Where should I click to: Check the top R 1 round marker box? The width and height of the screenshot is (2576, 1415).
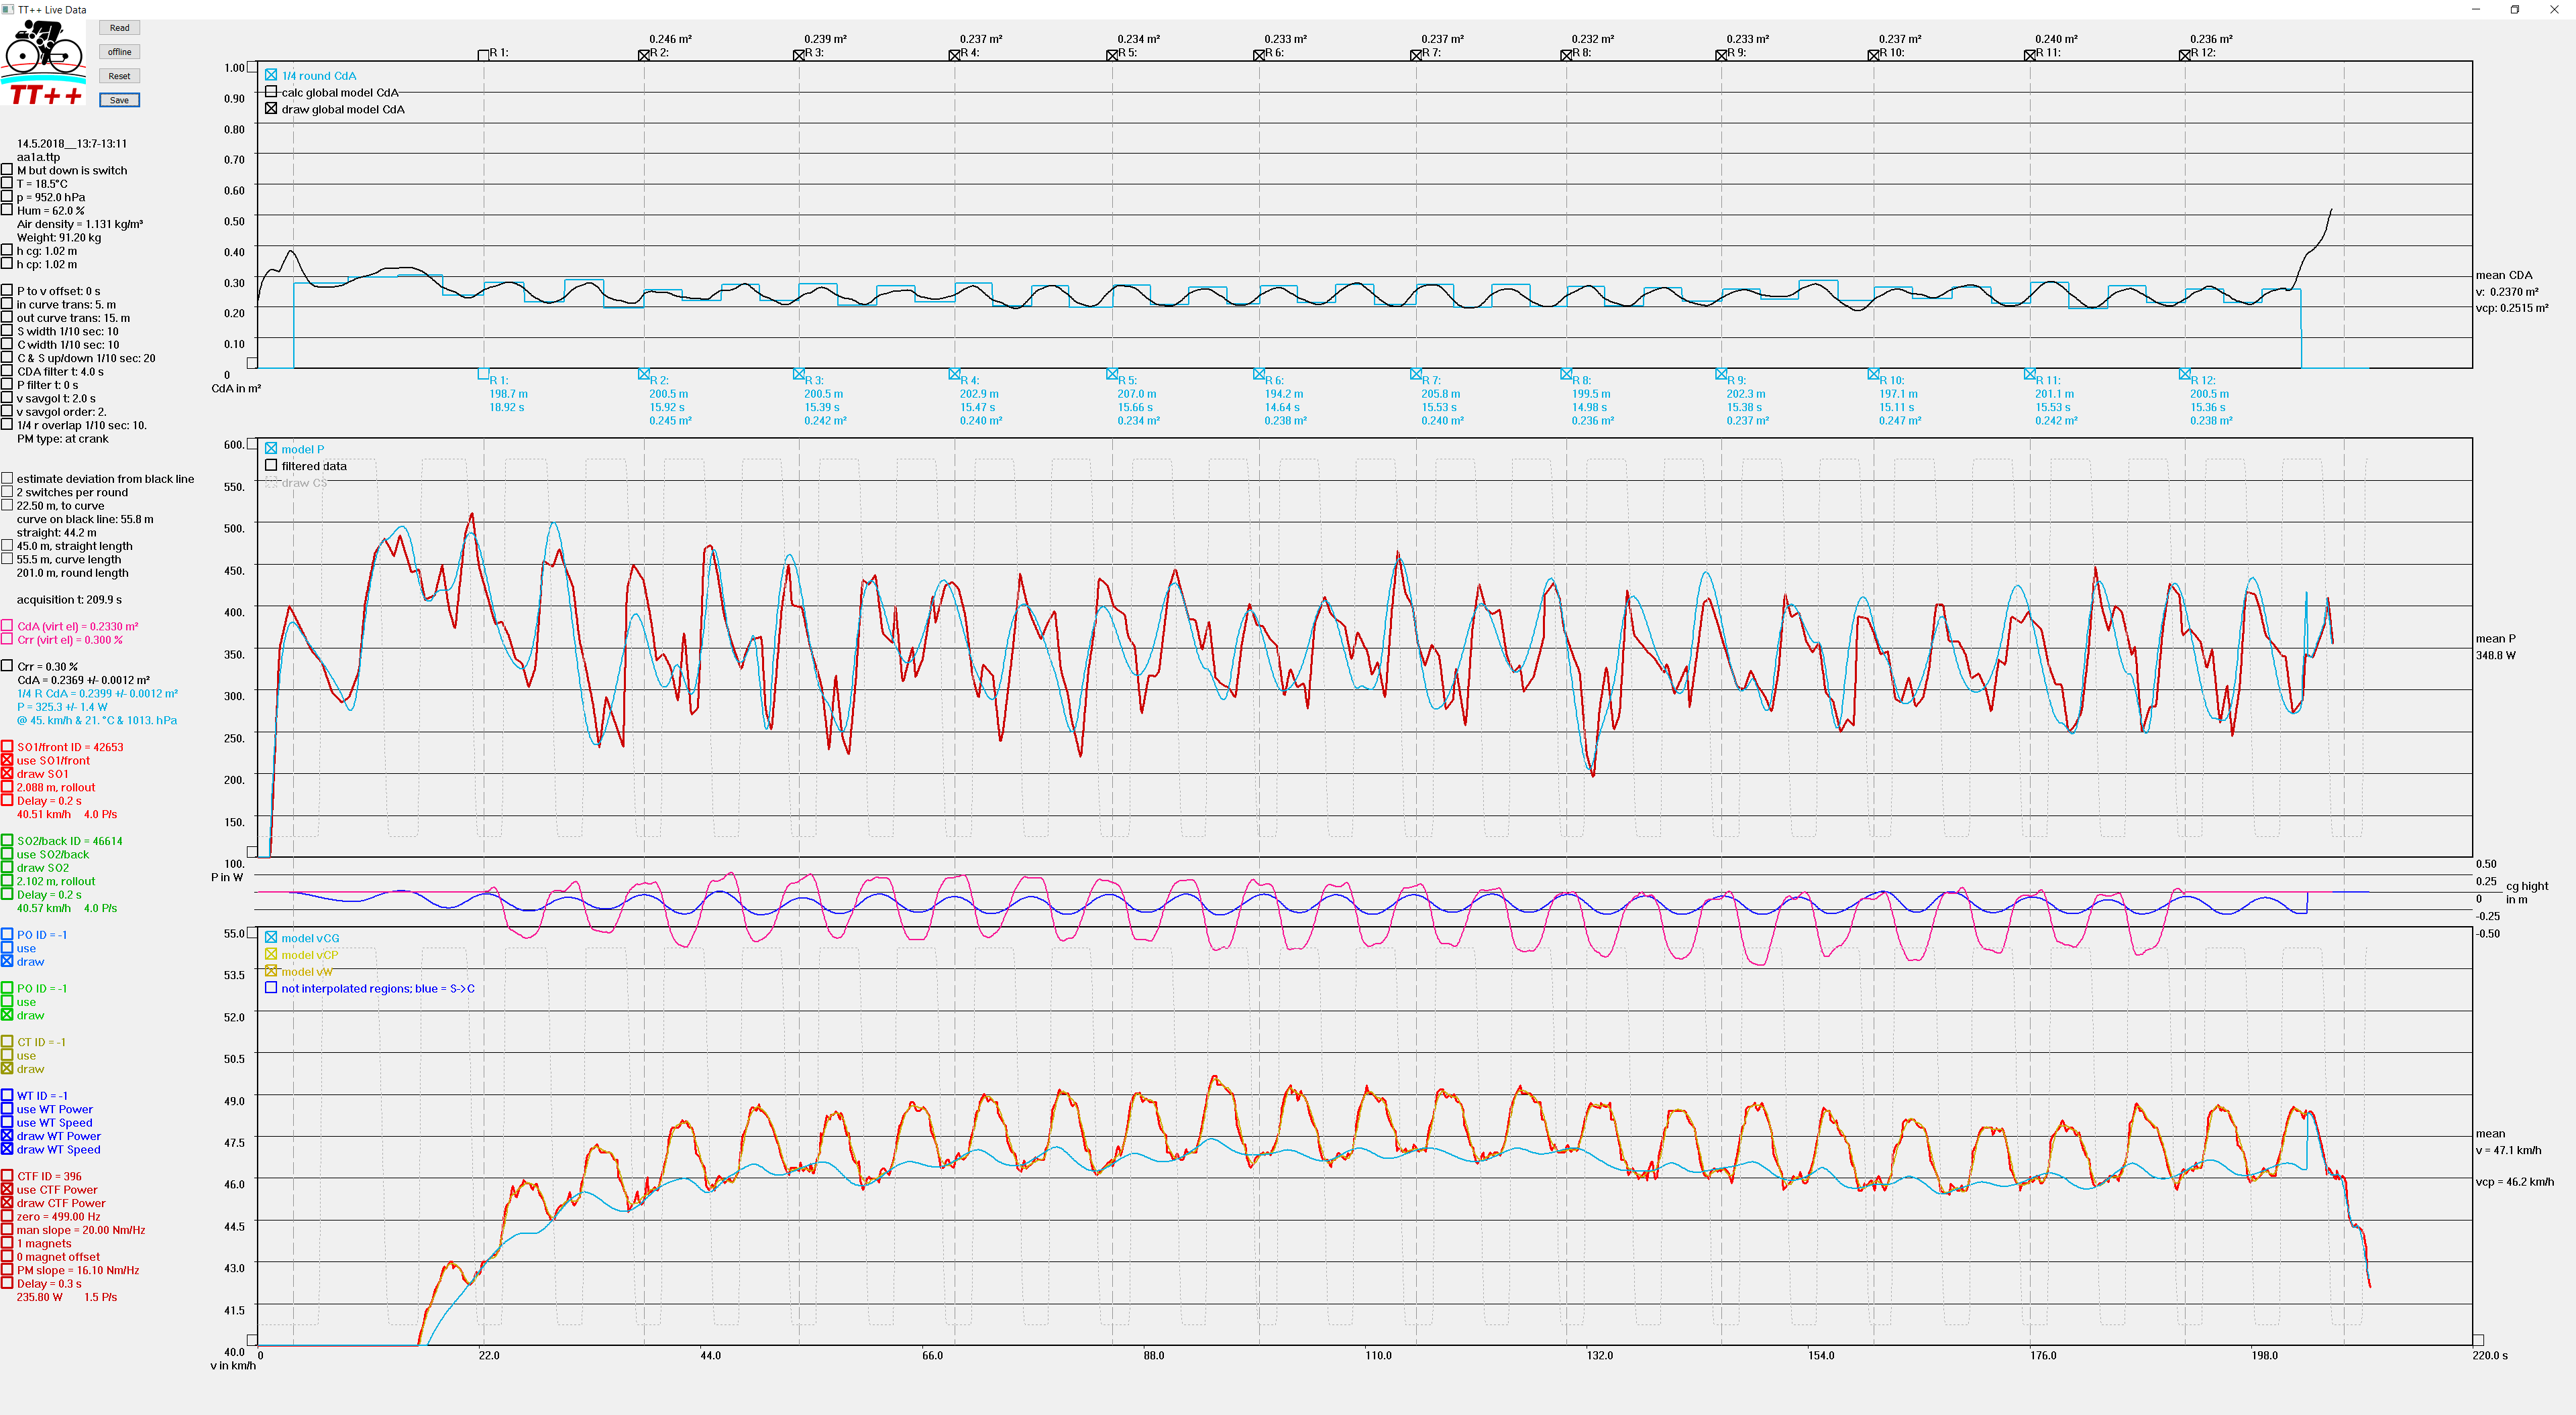pos(483,55)
